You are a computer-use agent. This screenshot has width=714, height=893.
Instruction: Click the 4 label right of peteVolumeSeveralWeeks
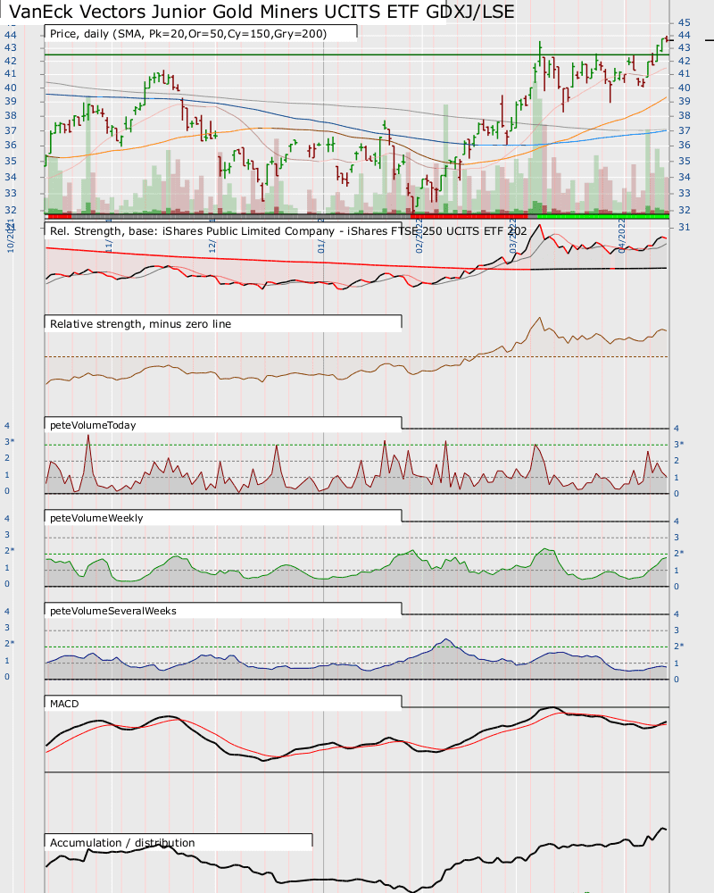[x=677, y=614]
